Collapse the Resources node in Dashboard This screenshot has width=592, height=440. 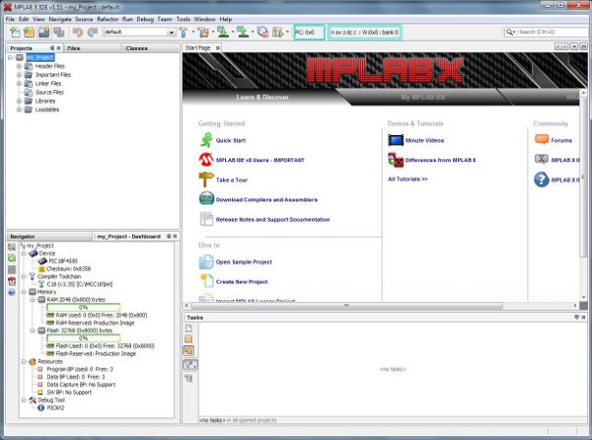(24, 361)
